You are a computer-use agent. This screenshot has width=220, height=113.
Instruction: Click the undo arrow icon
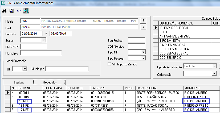[x=19, y=11]
